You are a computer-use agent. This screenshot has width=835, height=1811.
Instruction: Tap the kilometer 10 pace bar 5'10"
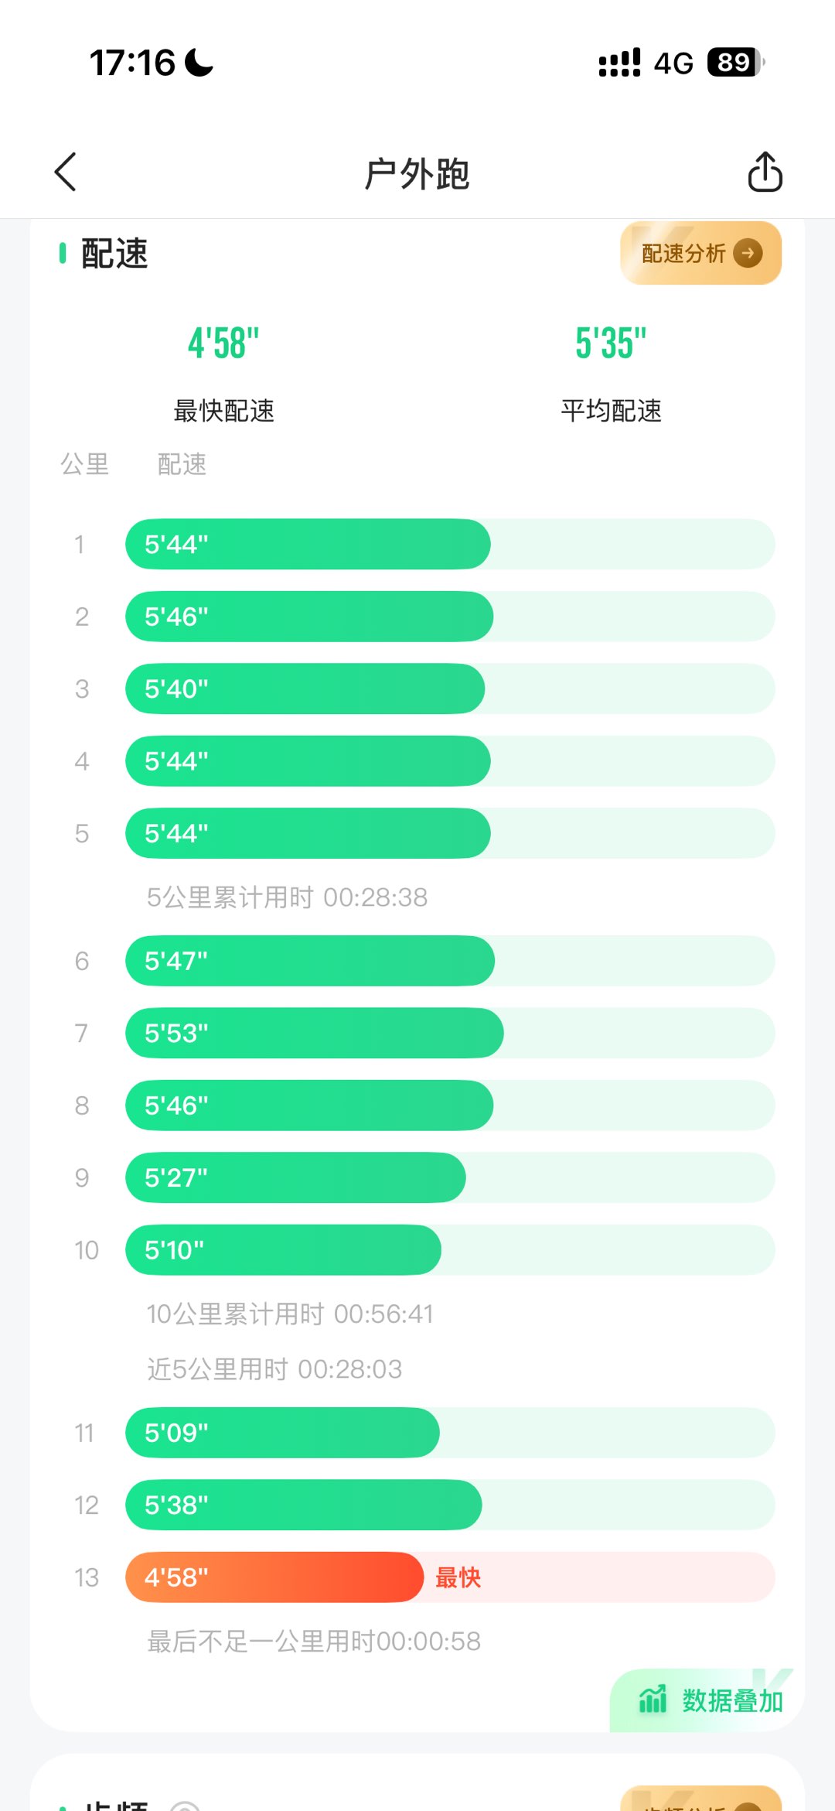(283, 1250)
